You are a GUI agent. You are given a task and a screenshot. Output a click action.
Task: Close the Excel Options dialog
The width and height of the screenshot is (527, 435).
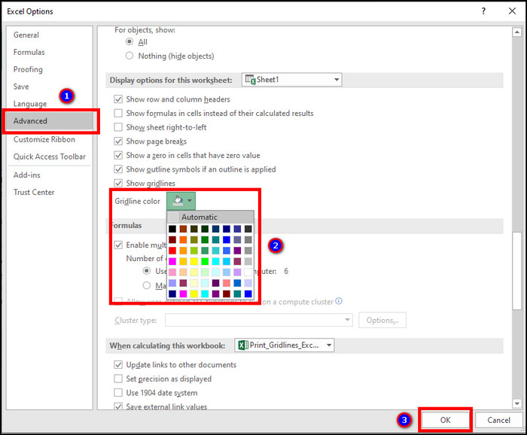[512, 11]
